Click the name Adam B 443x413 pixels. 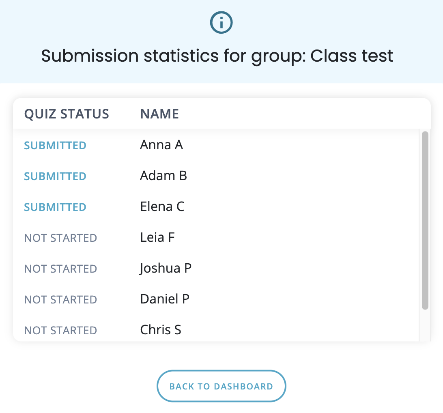coord(163,176)
